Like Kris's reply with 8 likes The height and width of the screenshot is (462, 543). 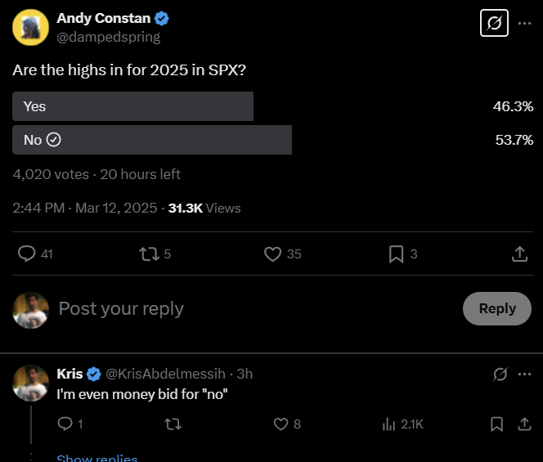click(280, 424)
